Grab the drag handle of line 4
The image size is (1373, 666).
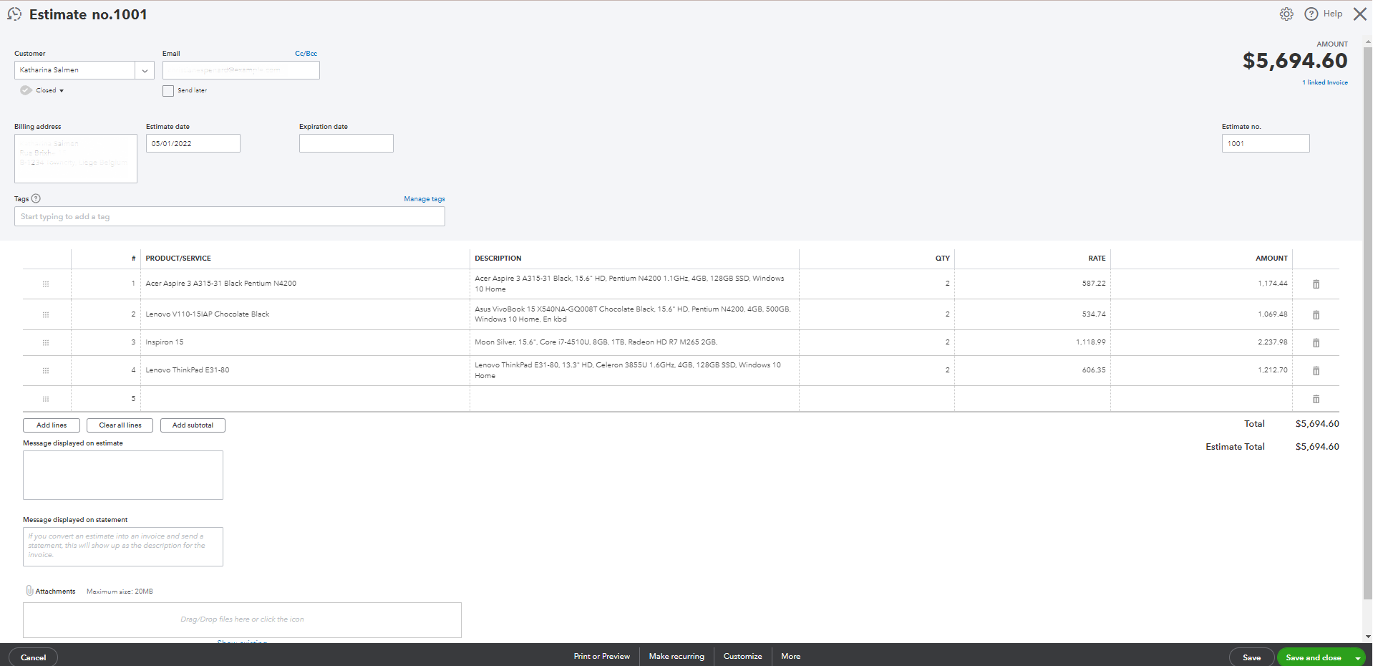tap(46, 371)
